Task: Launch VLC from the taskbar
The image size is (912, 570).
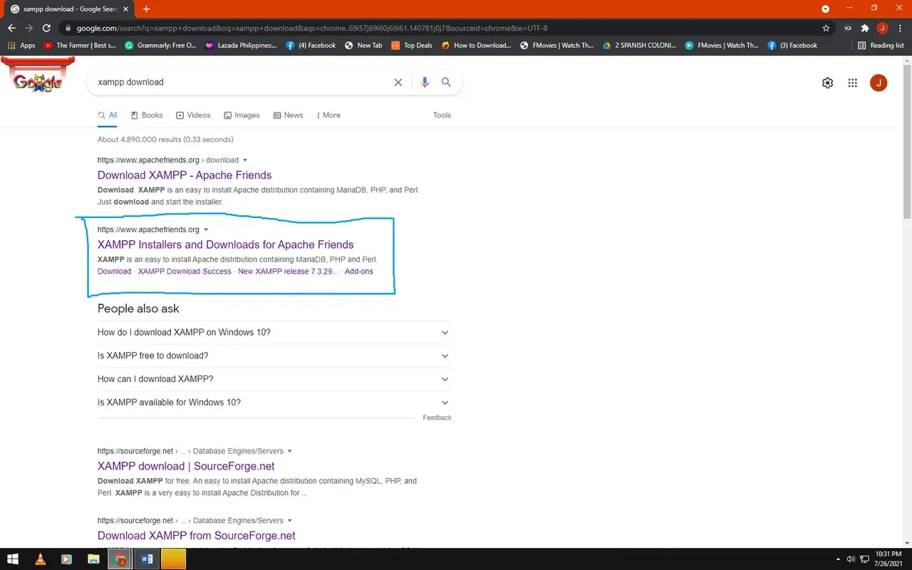Action: click(41, 559)
